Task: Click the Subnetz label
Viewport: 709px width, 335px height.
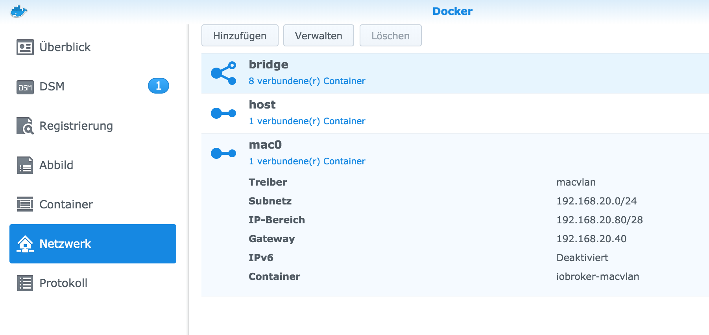Action: coord(270,201)
